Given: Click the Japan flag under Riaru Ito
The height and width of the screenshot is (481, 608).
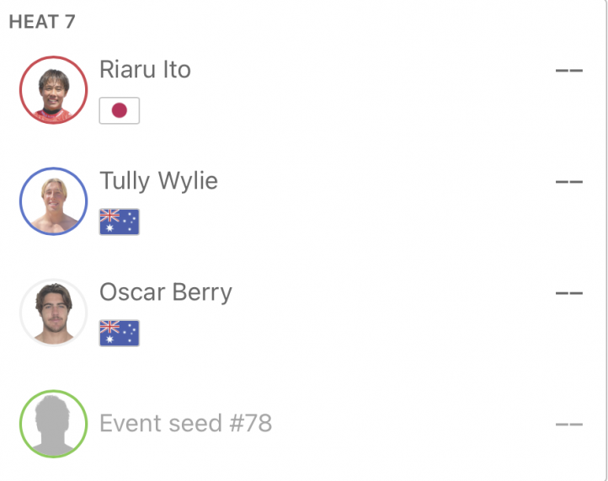Looking at the screenshot, I should (x=120, y=110).
